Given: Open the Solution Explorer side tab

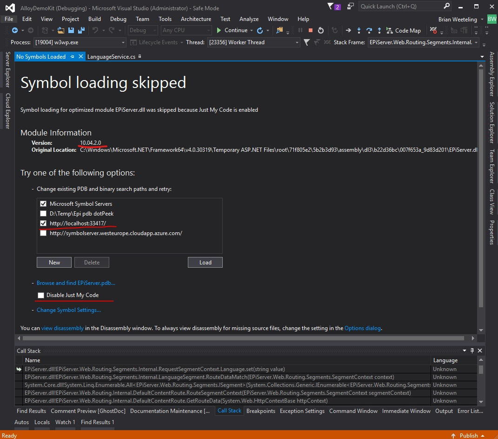Looking at the screenshot, I should tap(491, 122).
